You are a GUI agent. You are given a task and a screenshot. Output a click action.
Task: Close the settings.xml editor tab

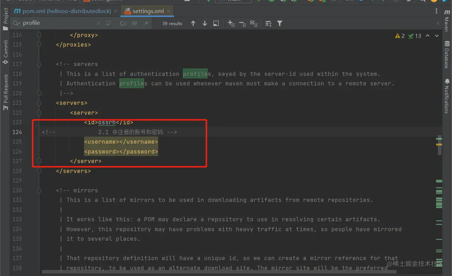(x=169, y=11)
